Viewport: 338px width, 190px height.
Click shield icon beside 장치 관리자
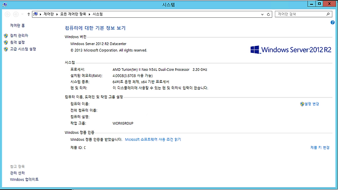[x=6, y=36]
